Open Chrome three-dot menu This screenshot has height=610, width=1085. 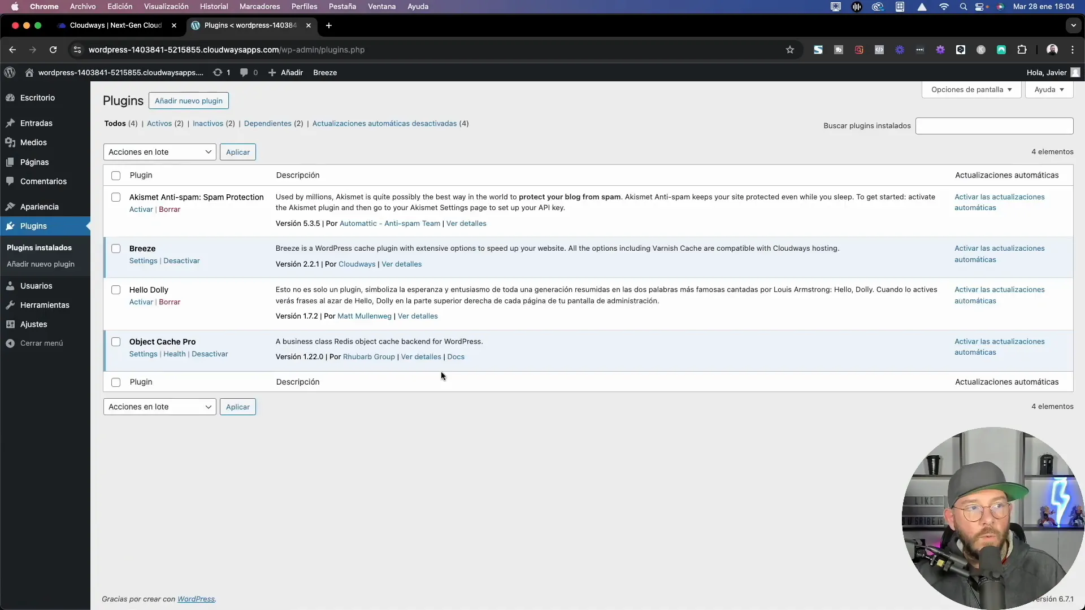1073,50
